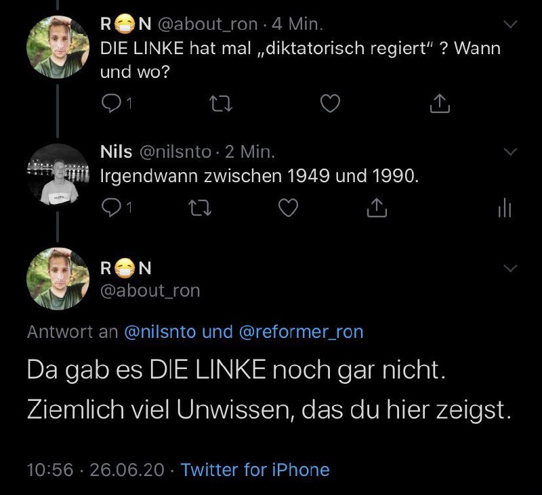Share the first about_ron tweet
542x495 pixels.
point(440,104)
